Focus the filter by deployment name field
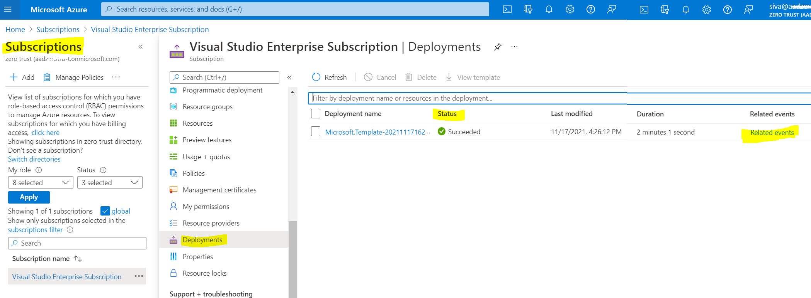The height and width of the screenshot is (298, 811). (559, 98)
